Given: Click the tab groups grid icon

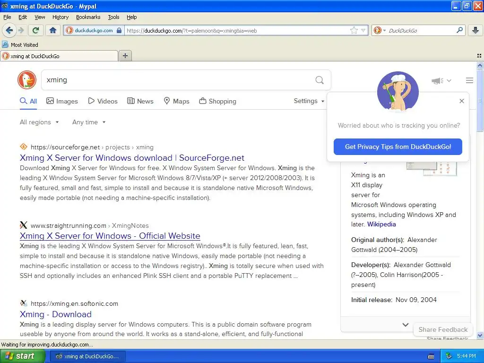Looking at the screenshot, I should coord(479,56).
